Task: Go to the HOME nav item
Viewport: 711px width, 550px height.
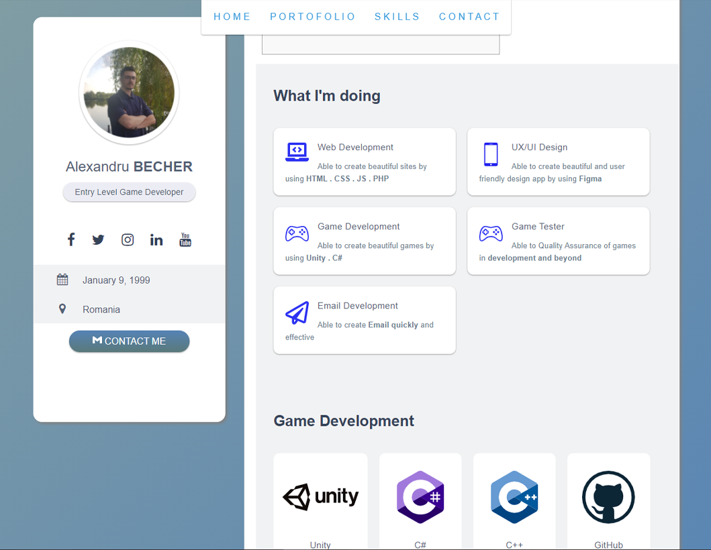Action: coord(232,17)
